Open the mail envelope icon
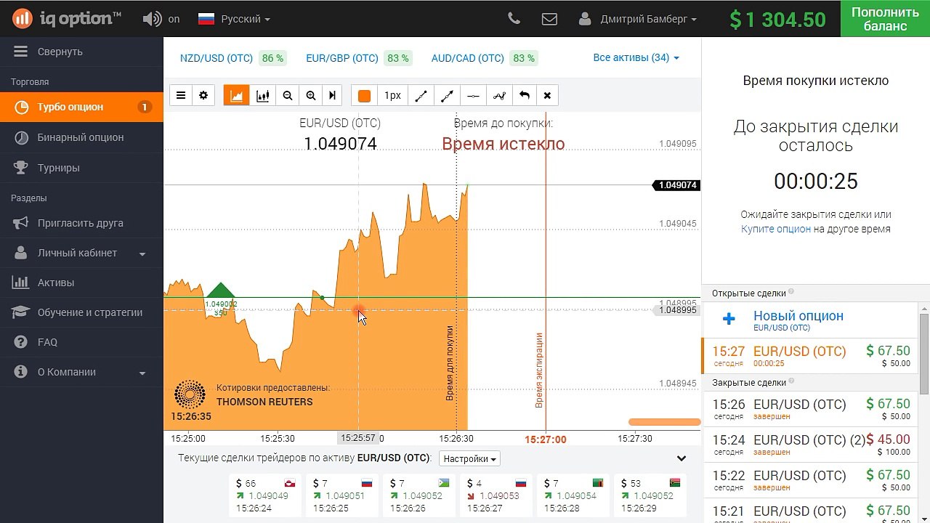The height and width of the screenshot is (523, 930). coord(549,19)
